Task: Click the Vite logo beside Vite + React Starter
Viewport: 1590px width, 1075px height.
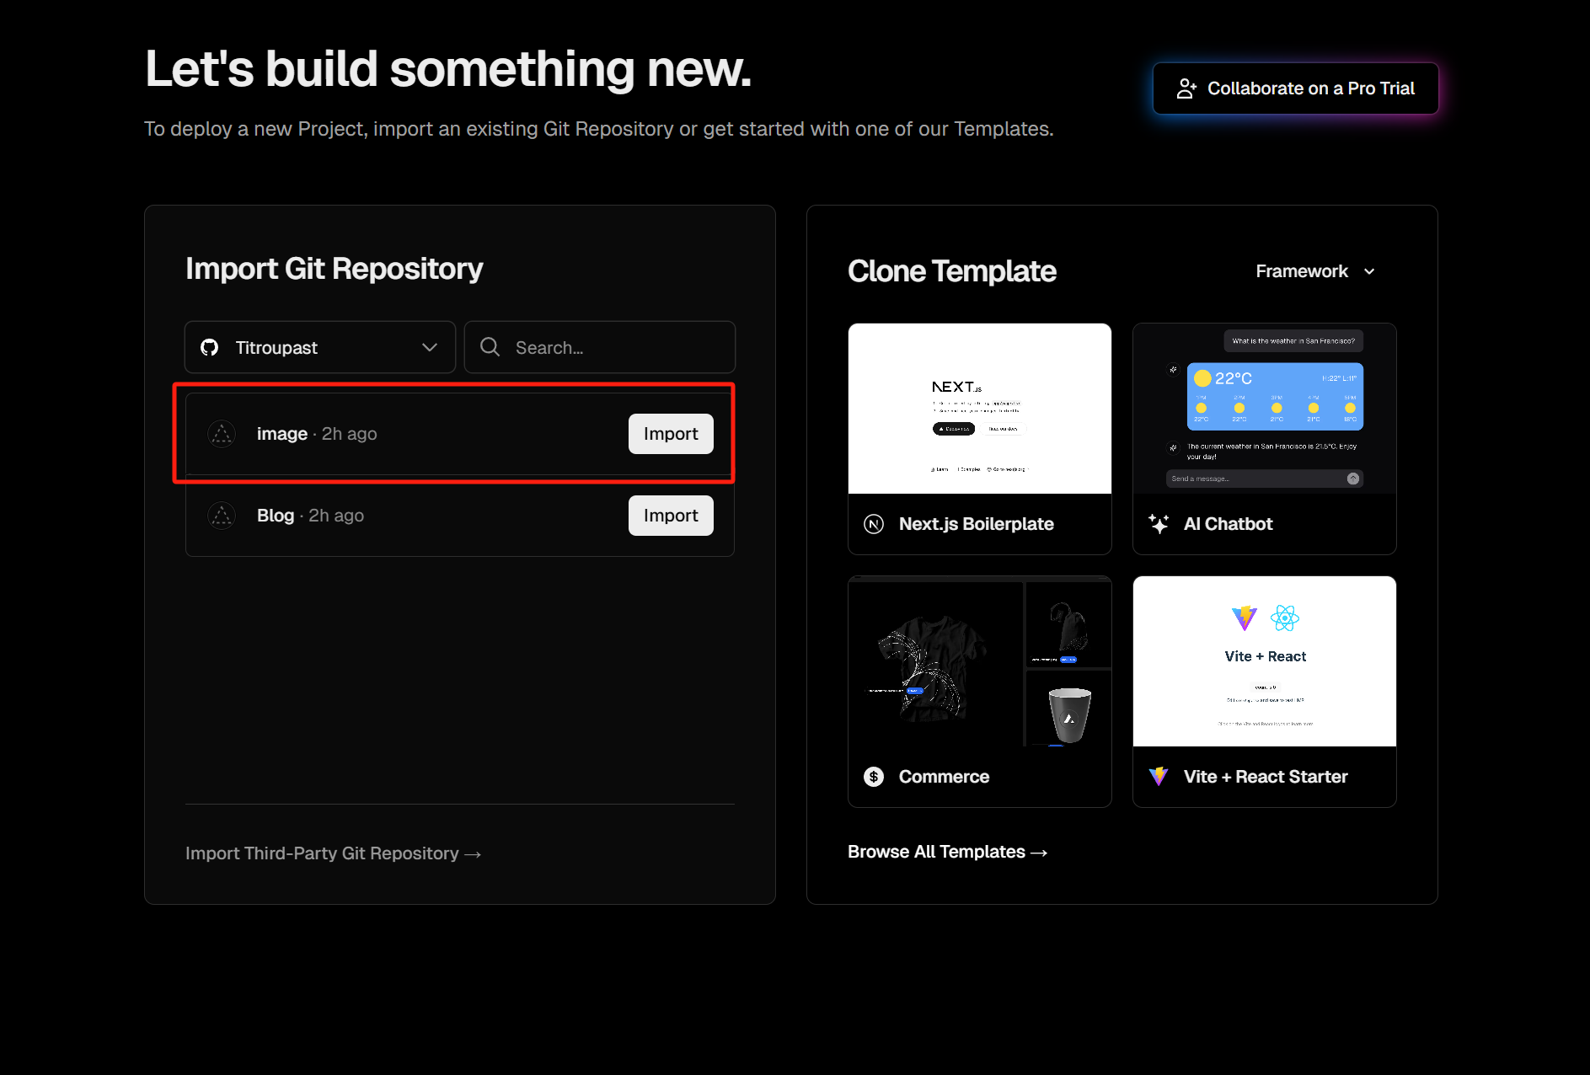Action: pos(1159,777)
